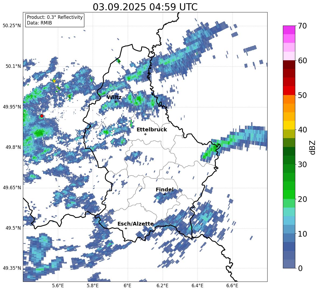
Task: Click the 5.8°E longitude label
Action: (93, 286)
